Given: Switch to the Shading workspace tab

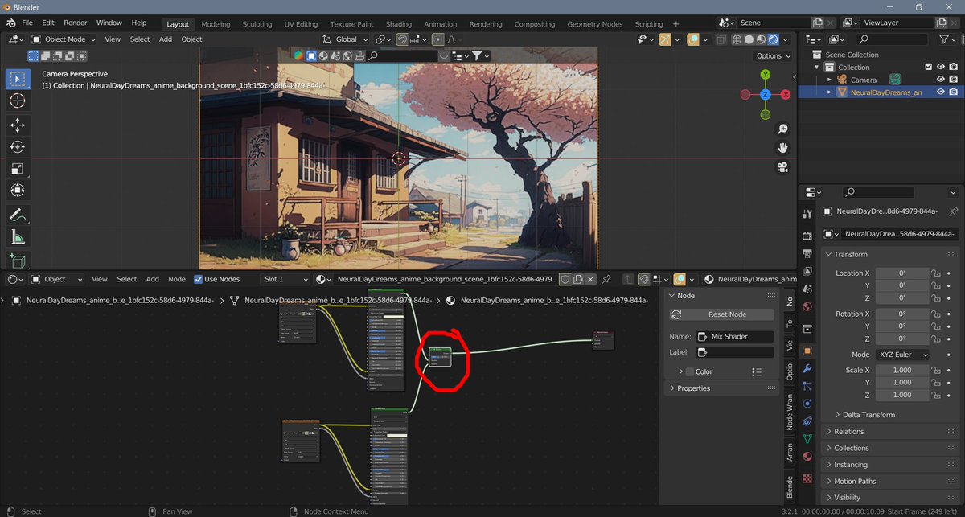Looking at the screenshot, I should pos(398,23).
